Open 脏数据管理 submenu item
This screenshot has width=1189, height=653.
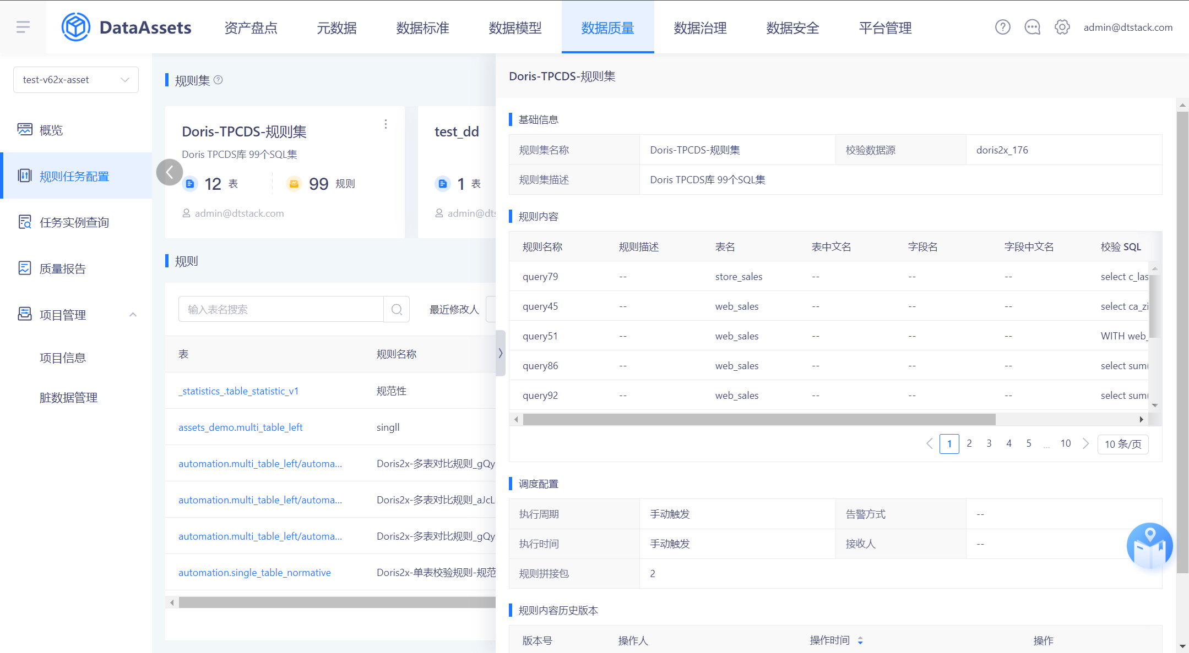click(x=68, y=397)
